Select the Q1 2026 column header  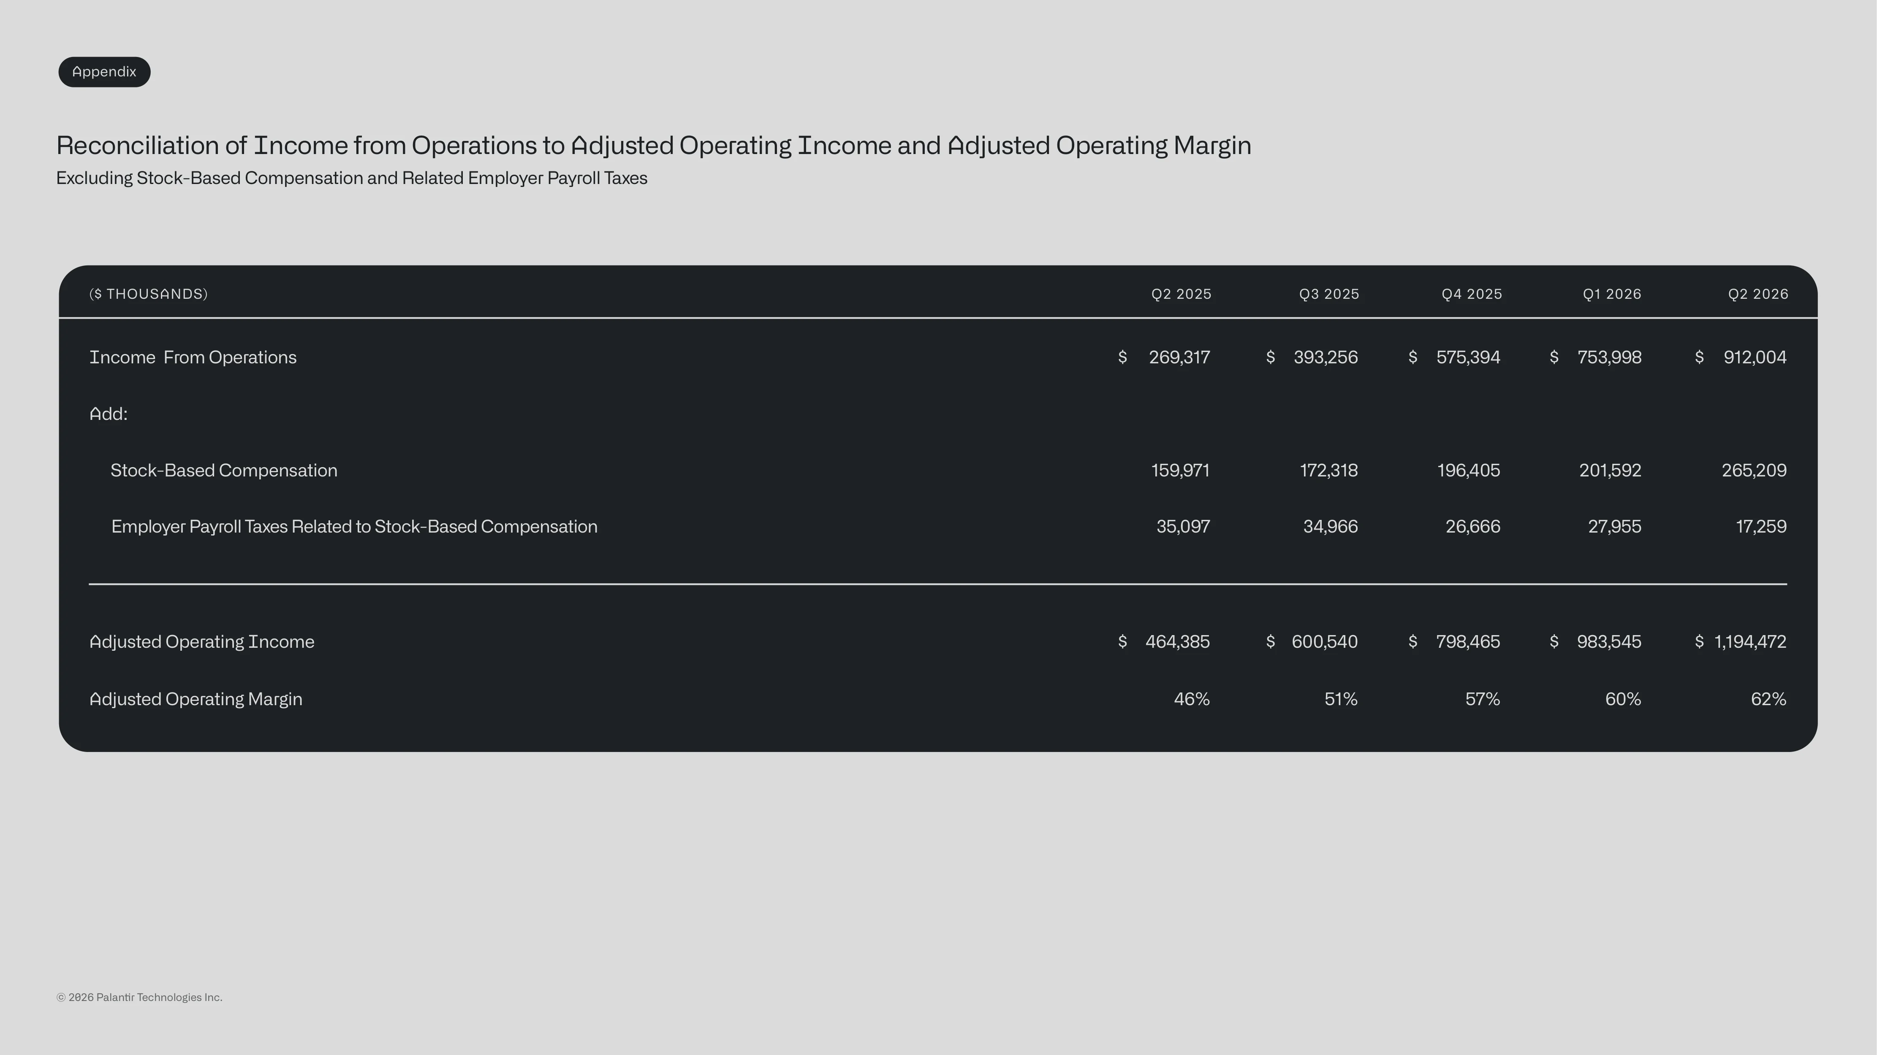coord(1612,294)
